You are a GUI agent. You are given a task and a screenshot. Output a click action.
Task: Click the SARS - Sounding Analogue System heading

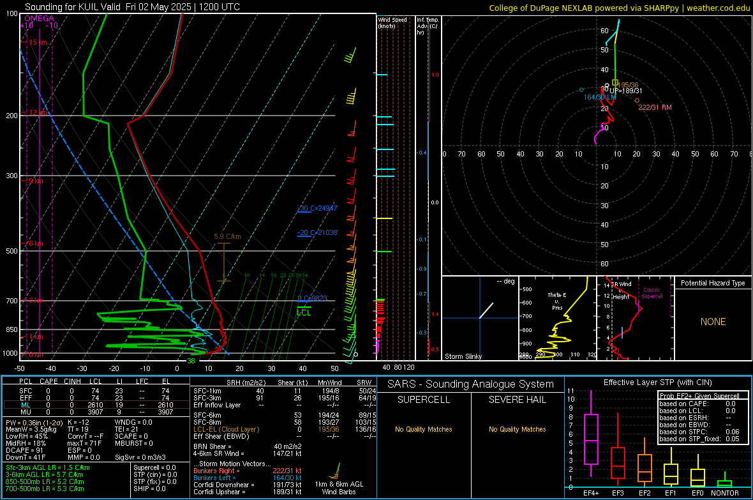[x=471, y=384]
